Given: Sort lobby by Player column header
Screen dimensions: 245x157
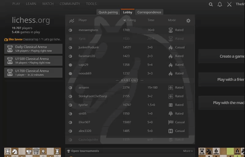Looking at the screenshot, I should (83, 20).
